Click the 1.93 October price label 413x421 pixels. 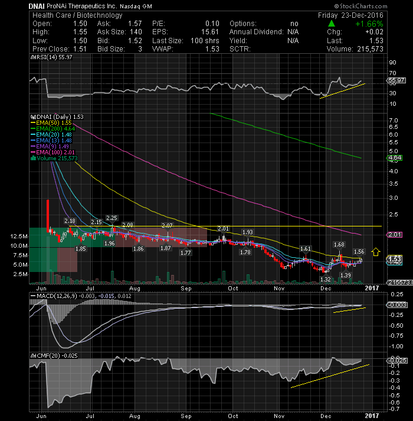[x=247, y=232]
